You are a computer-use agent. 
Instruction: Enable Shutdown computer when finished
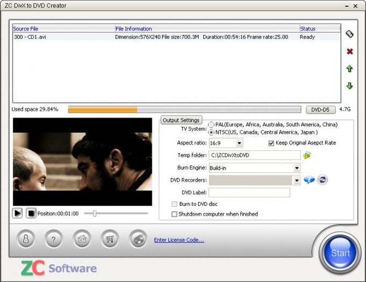(174, 214)
